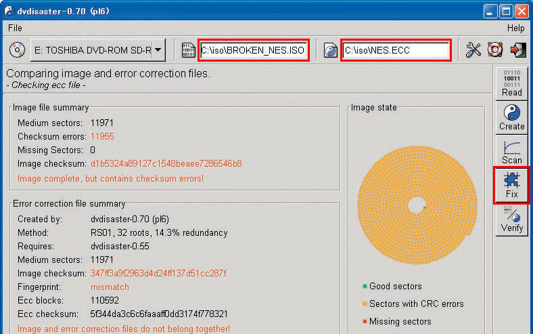The image size is (533, 334).
Task: Click the NES.ECC file path field
Action: [x=396, y=50]
